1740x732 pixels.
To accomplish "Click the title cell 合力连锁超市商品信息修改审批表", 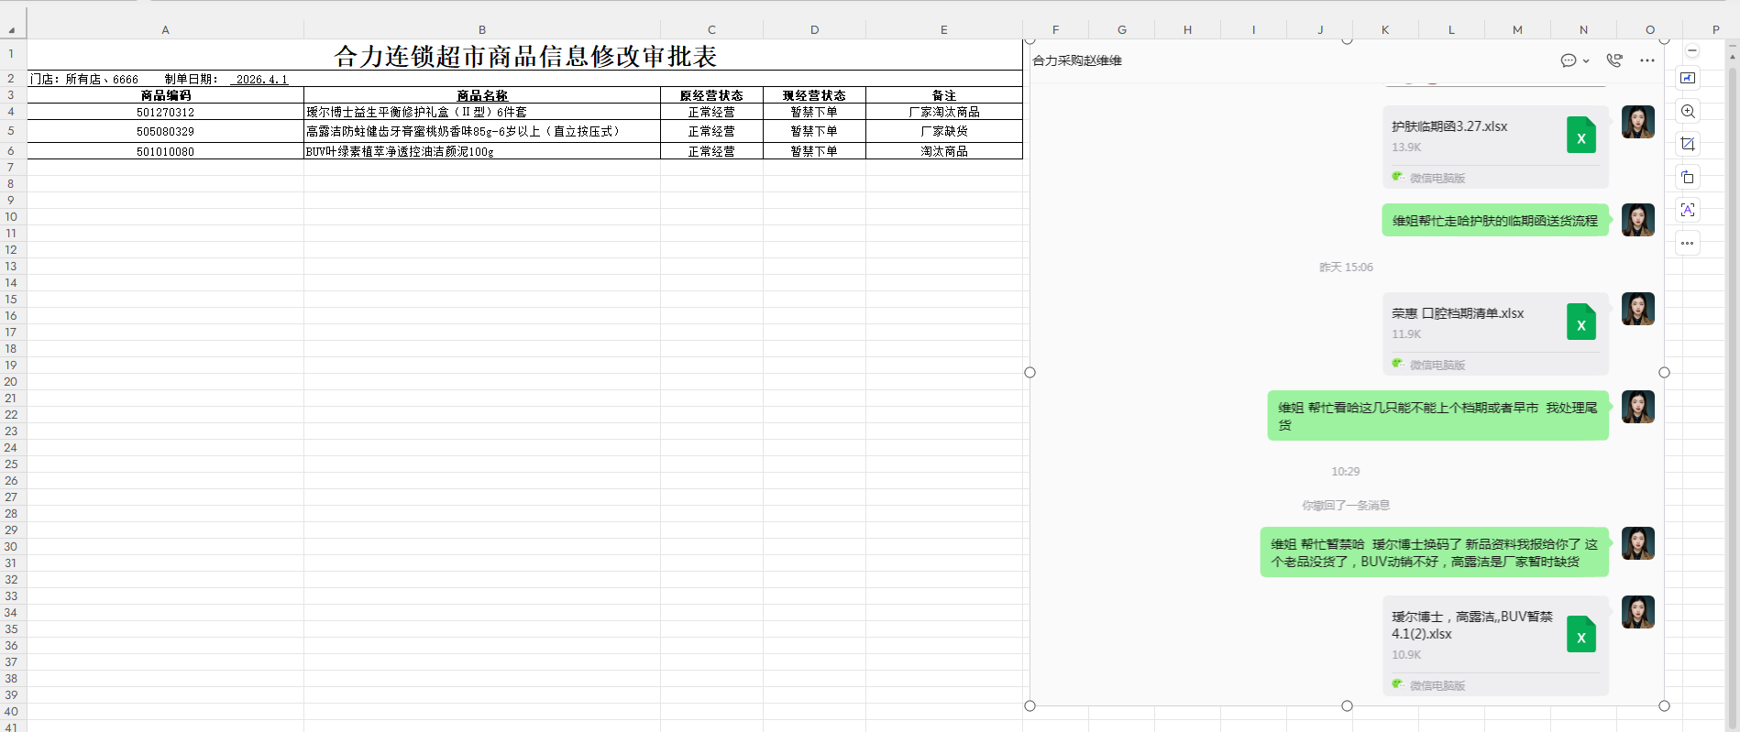I will pyautogui.click(x=524, y=56).
